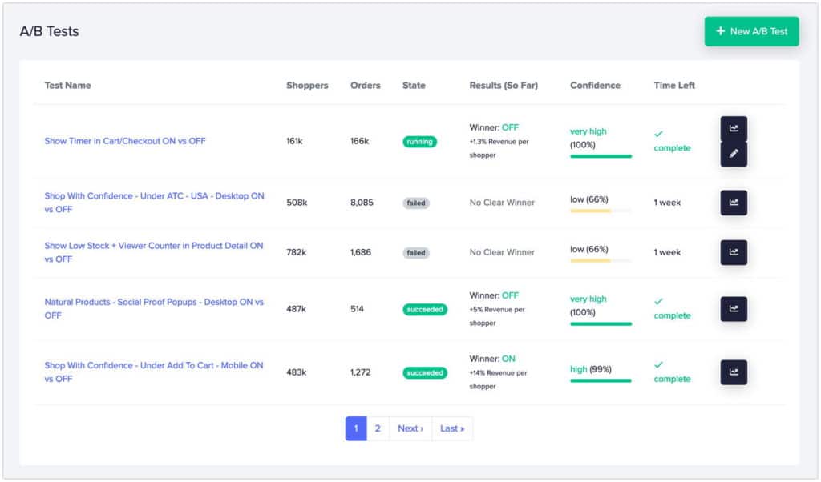Click the 514 orders value
Screen dimensions: 821x482
pyautogui.click(x=357, y=309)
